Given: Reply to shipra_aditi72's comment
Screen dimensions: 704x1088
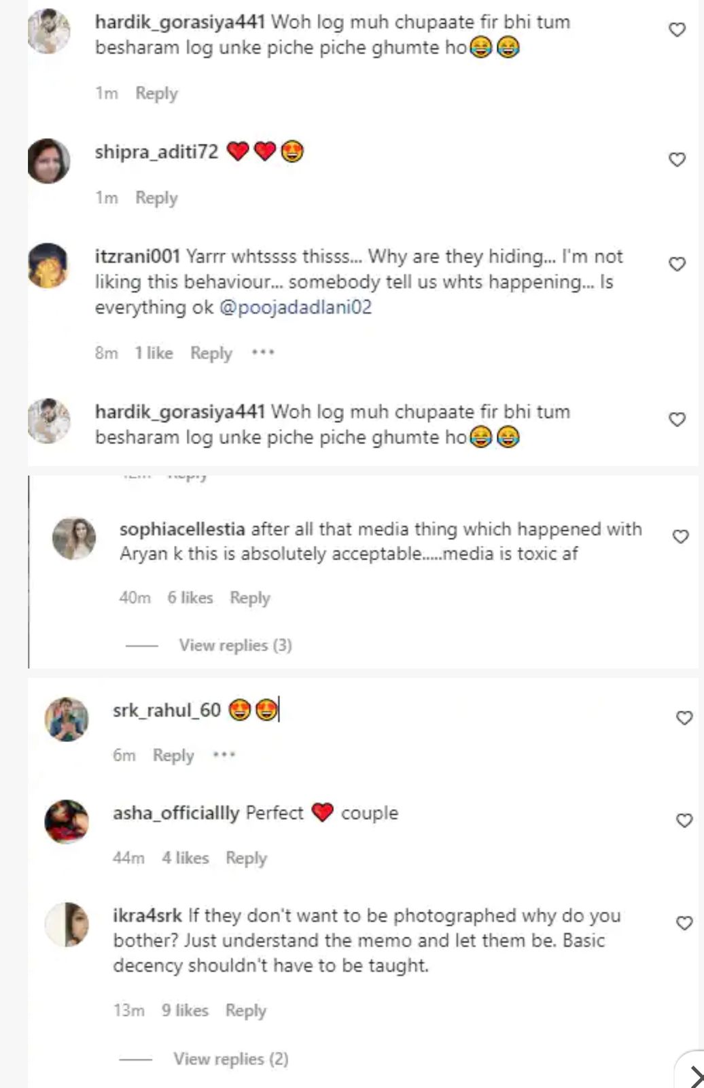Looking at the screenshot, I should click(156, 198).
